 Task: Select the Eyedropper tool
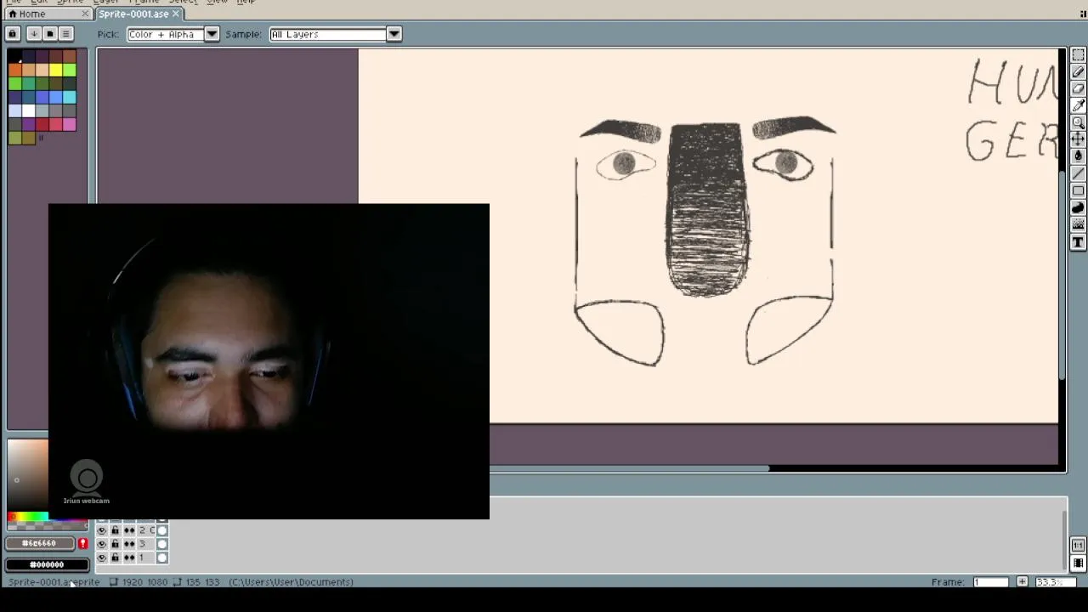tap(1078, 105)
